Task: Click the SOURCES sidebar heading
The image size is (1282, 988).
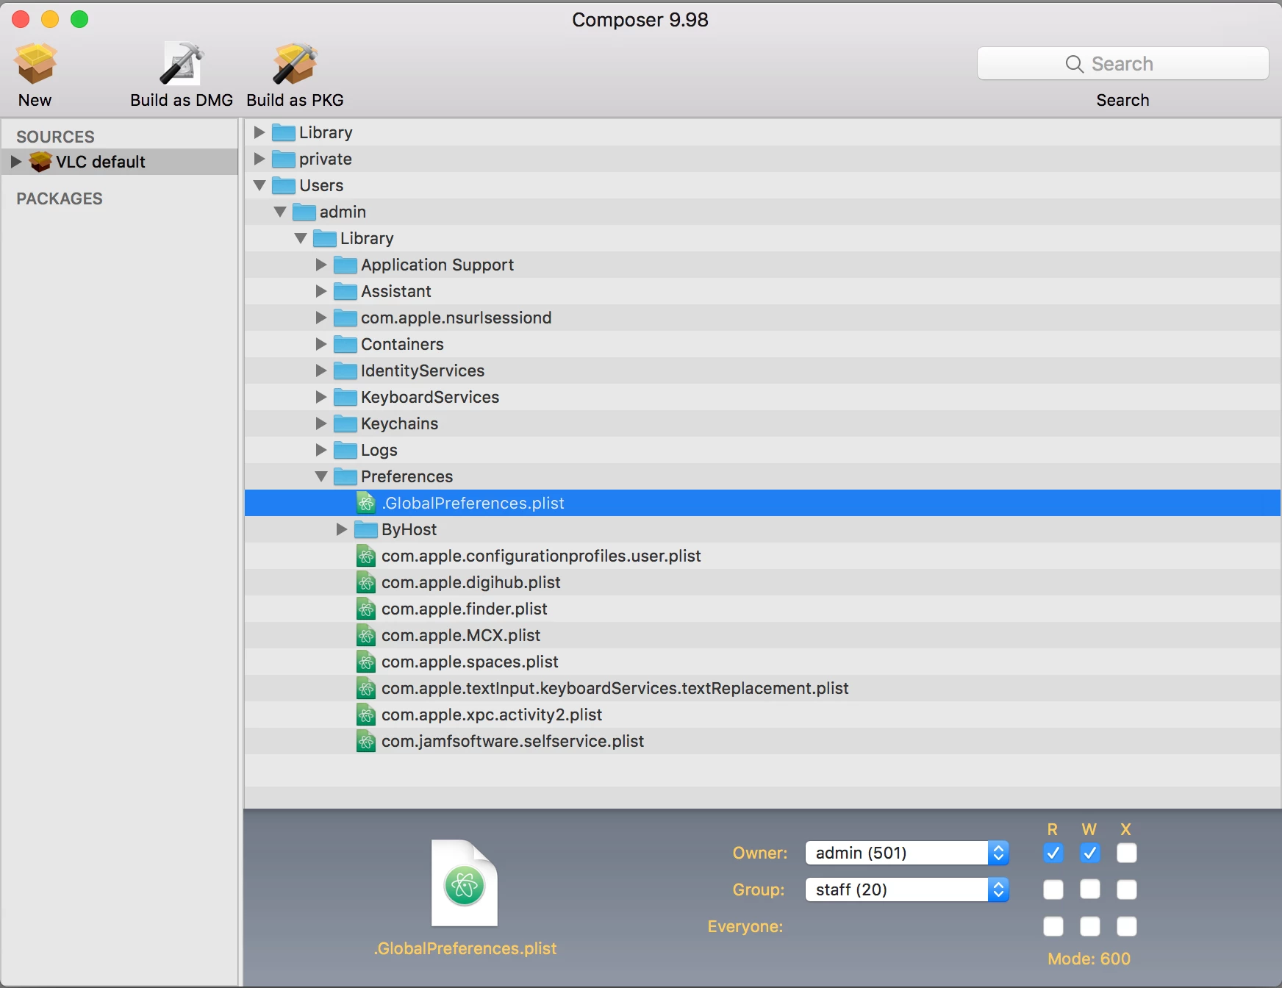Action: pyautogui.click(x=55, y=137)
